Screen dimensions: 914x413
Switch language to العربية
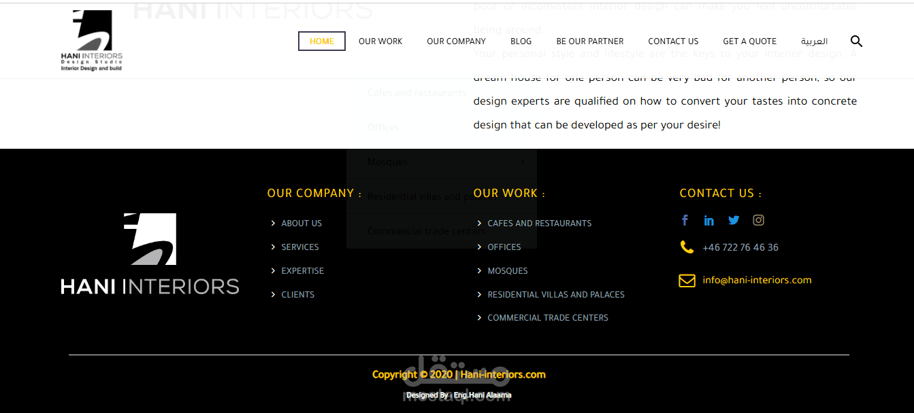pos(814,41)
